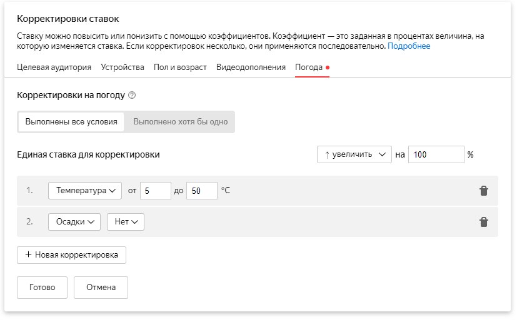
Task: Click the Единая ставка для корректировки label
Action: point(88,154)
